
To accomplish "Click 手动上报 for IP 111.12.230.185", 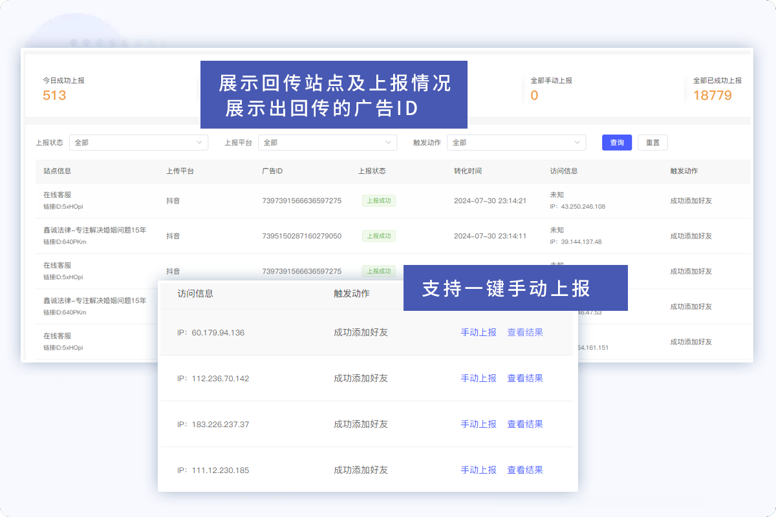I will (479, 470).
